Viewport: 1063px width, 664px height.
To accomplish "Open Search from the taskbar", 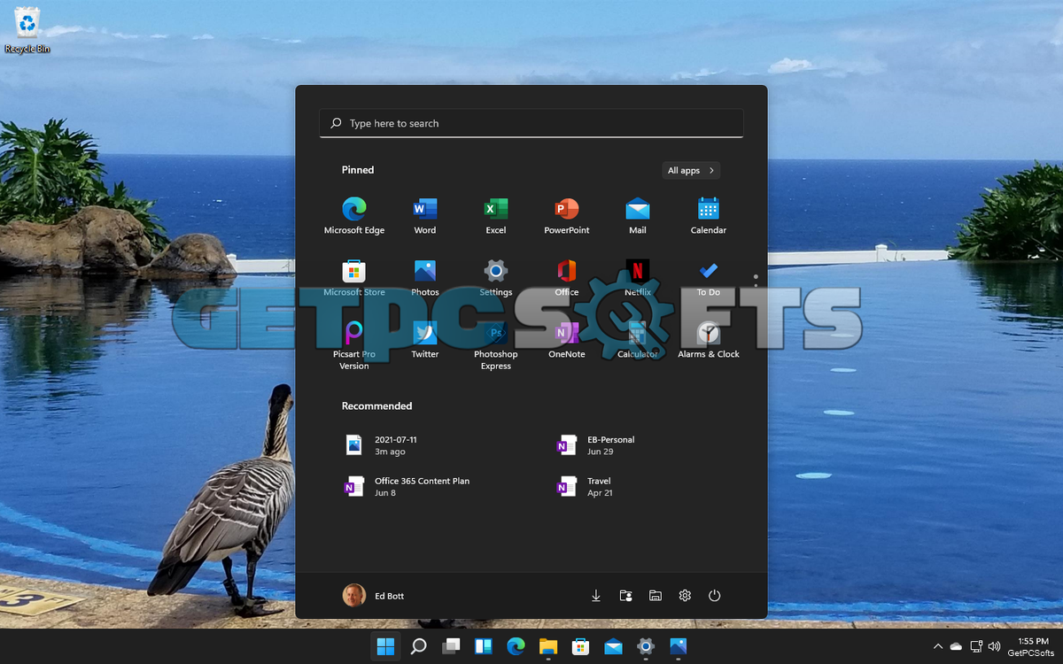I will [418, 646].
